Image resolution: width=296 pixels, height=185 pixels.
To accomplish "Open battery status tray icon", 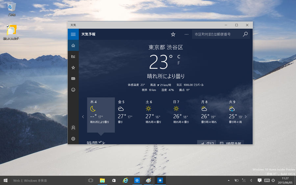I will tap(236, 180).
